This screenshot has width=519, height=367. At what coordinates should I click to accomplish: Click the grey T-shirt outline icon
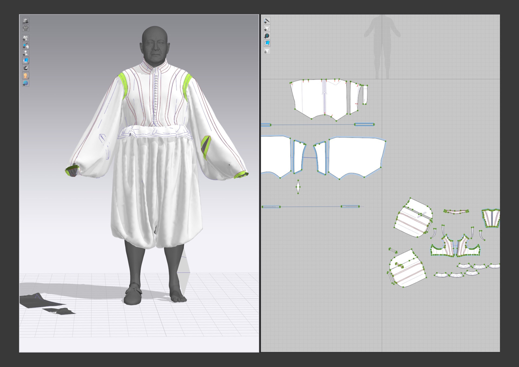[x=26, y=28]
